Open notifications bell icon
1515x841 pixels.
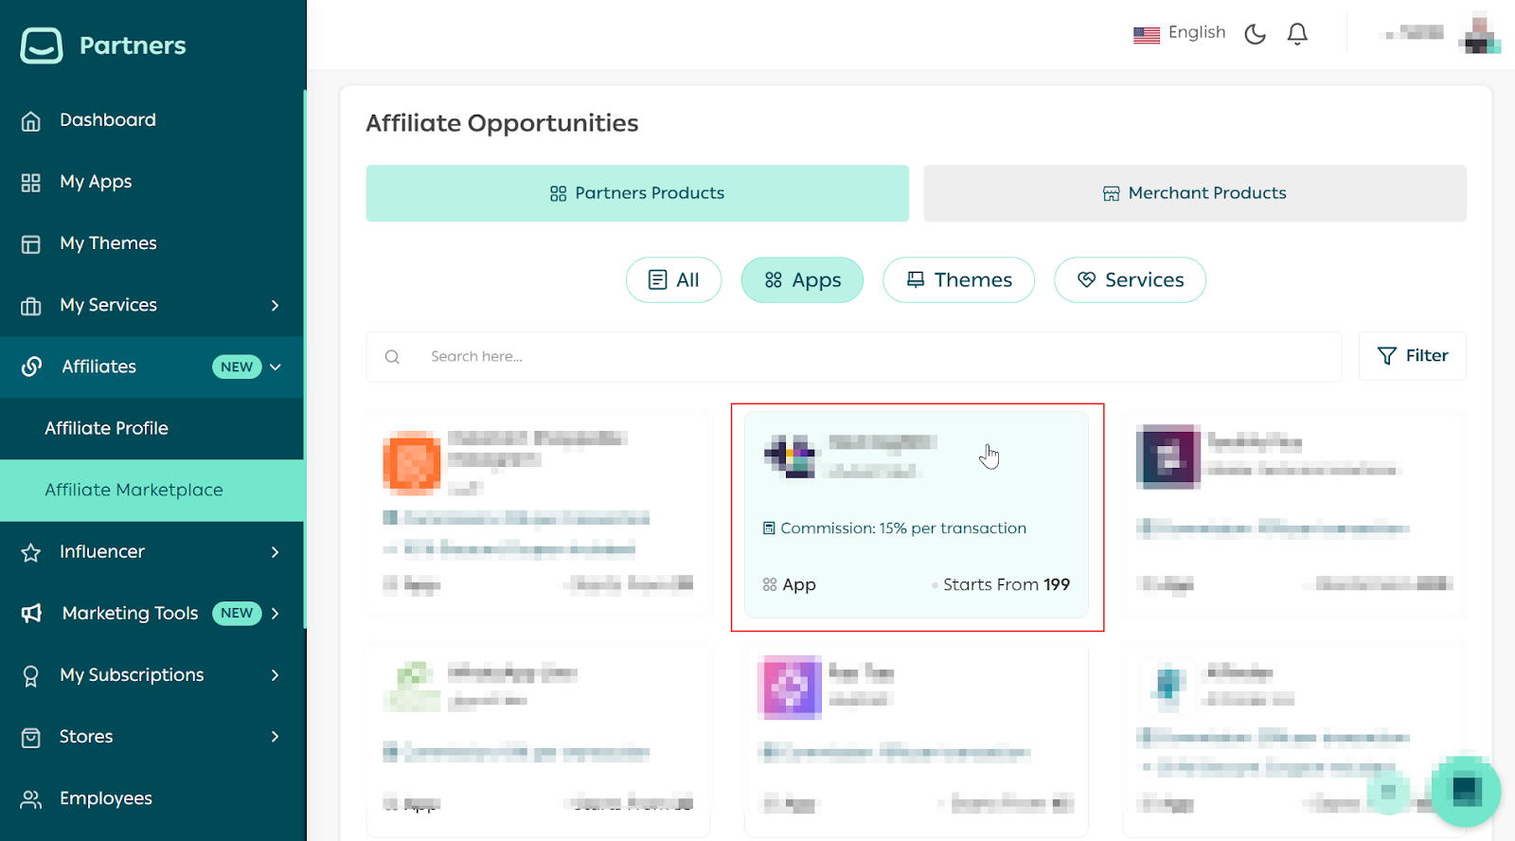[1297, 34]
